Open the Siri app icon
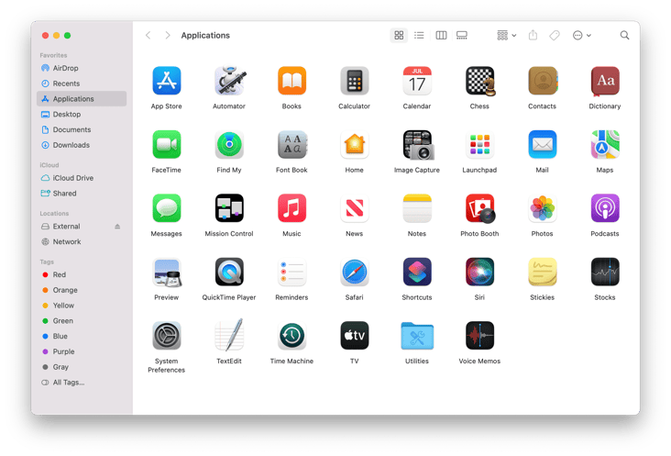The image size is (671, 456). (x=479, y=272)
